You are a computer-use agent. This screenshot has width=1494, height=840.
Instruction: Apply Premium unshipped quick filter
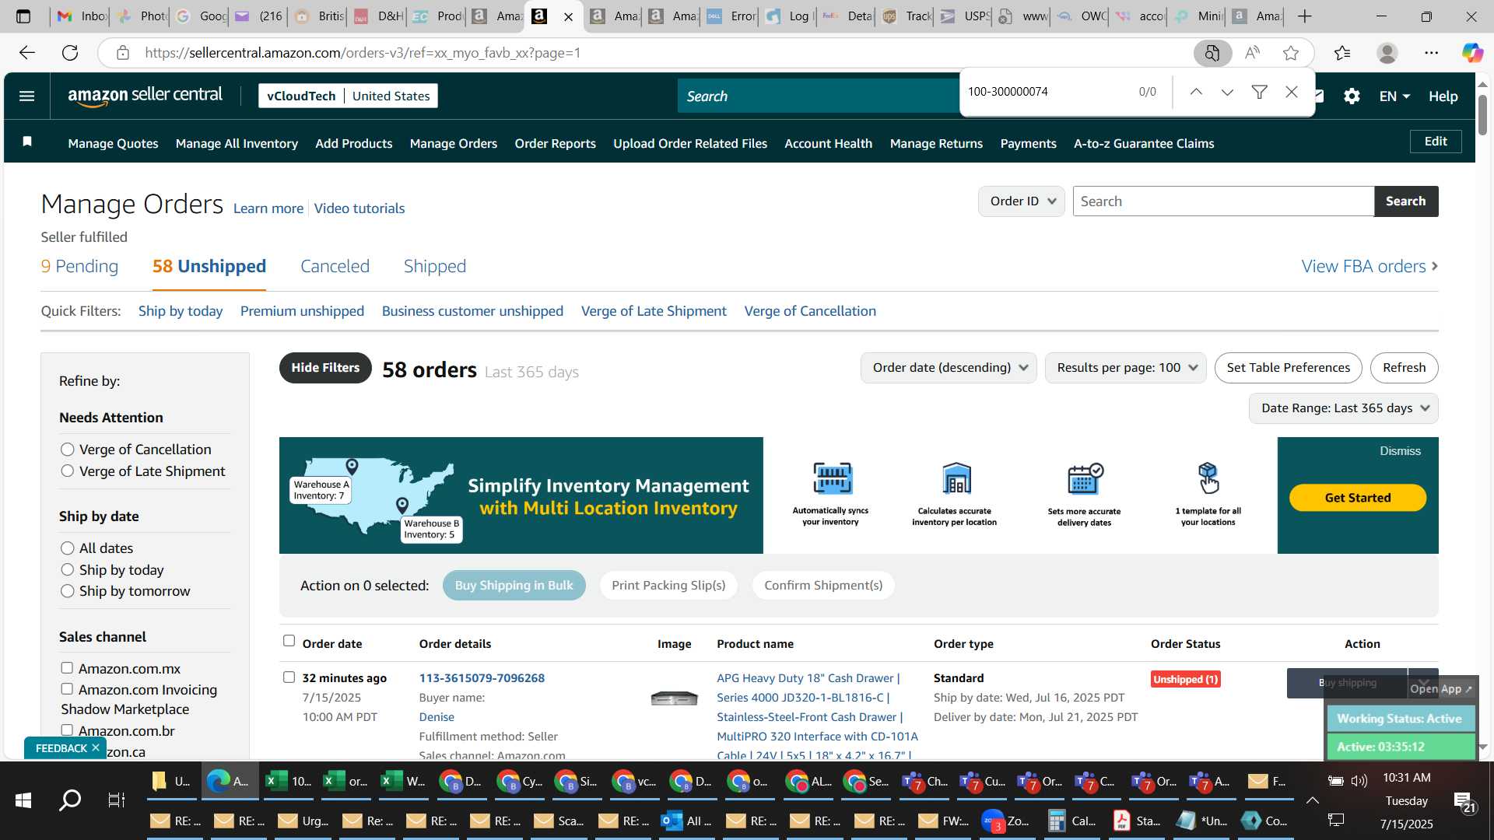pyautogui.click(x=302, y=311)
